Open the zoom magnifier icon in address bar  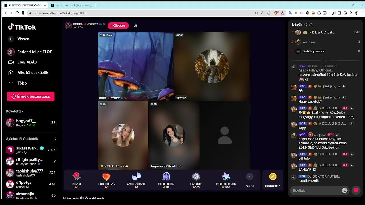(263, 13)
